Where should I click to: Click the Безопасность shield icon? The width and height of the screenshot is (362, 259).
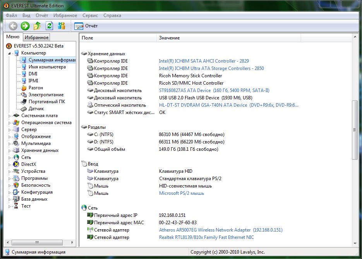click(x=16, y=185)
